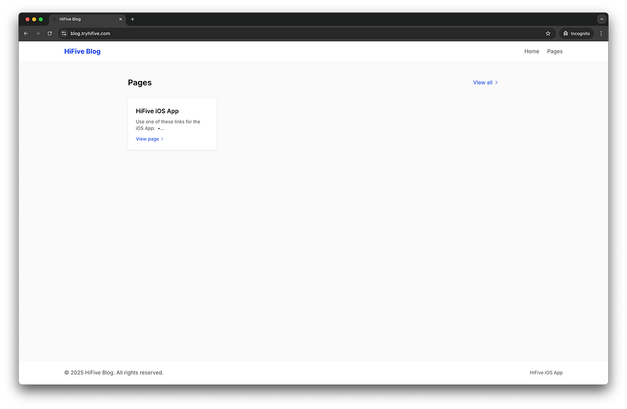Screen dimensions: 627x409
Task: Click the Pages section heading
Action: pyautogui.click(x=140, y=82)
